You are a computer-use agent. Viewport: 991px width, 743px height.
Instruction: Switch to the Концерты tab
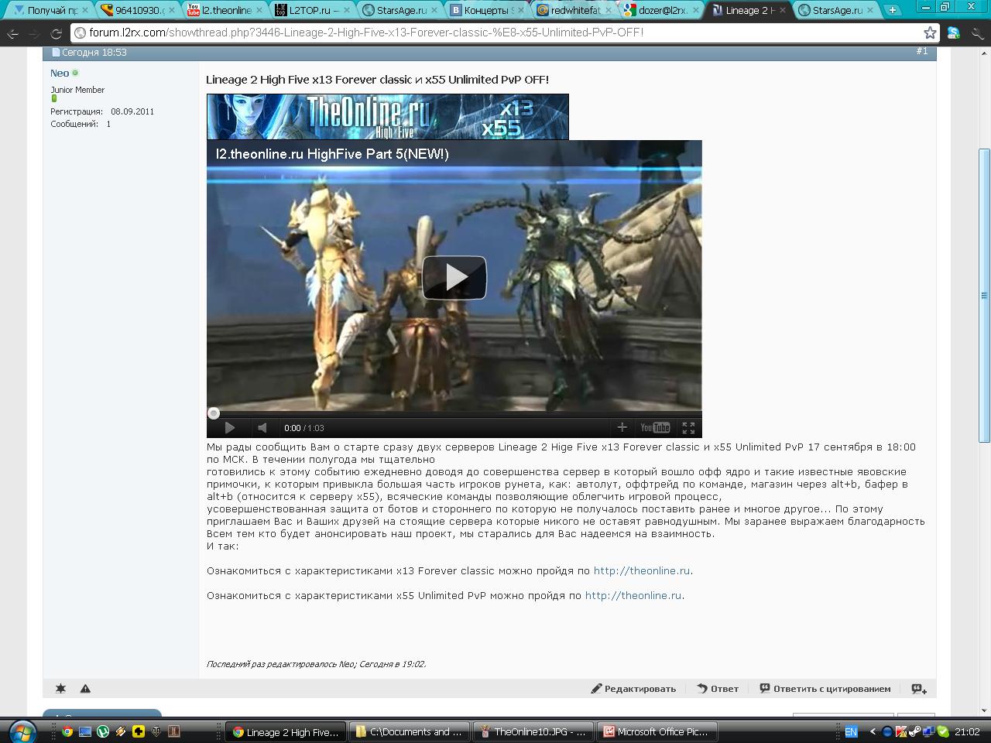[x=485, y=10]
